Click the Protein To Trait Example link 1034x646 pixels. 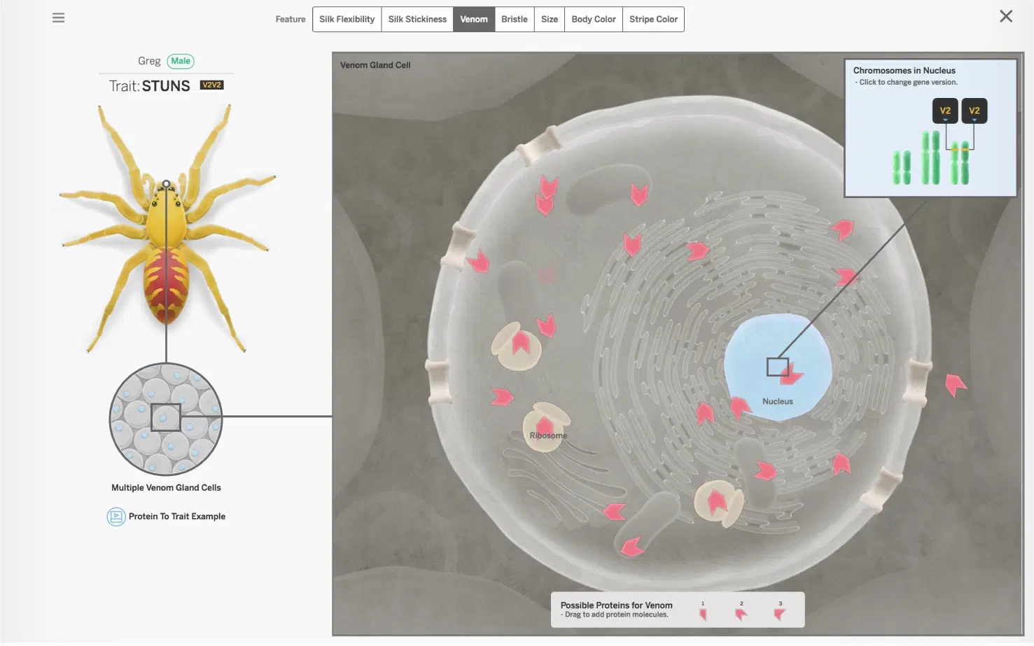point(176,517)
